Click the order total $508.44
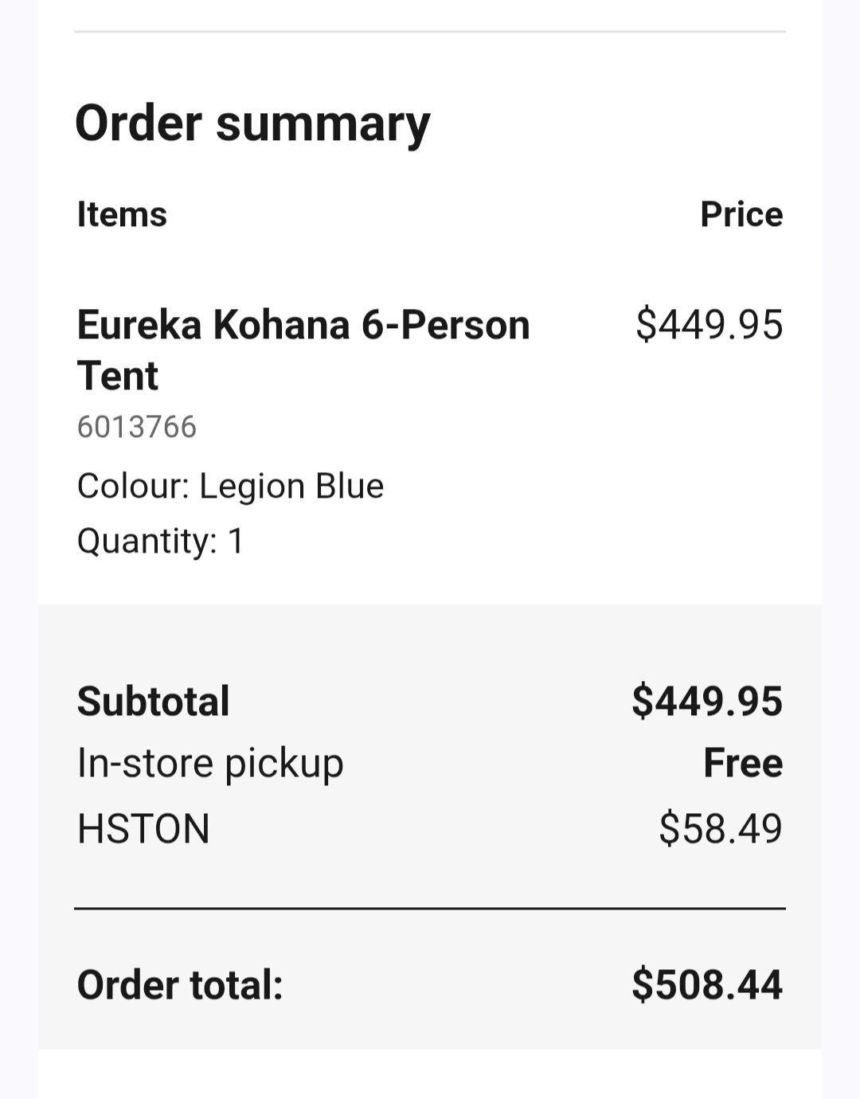 tap(706, 984)
